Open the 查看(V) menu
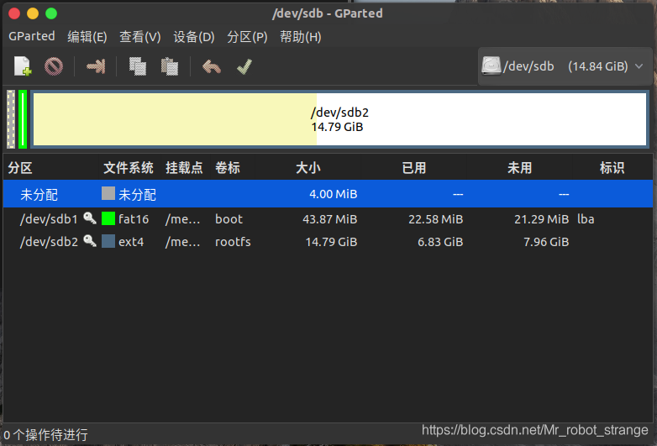Screen dimensions: 657x446 [x=140, y=37]
